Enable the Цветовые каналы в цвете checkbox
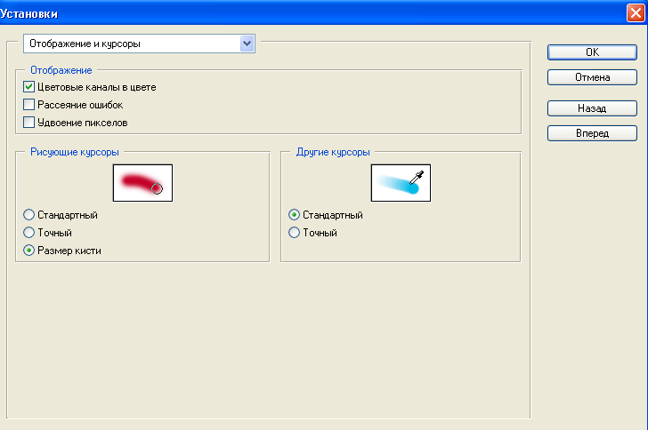Screen dimensions: 648x430 click(x=28, y=87)
